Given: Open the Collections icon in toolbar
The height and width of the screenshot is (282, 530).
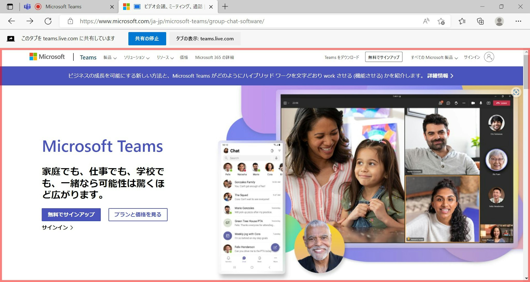Looking at the screenshot, I should [480, 21].
